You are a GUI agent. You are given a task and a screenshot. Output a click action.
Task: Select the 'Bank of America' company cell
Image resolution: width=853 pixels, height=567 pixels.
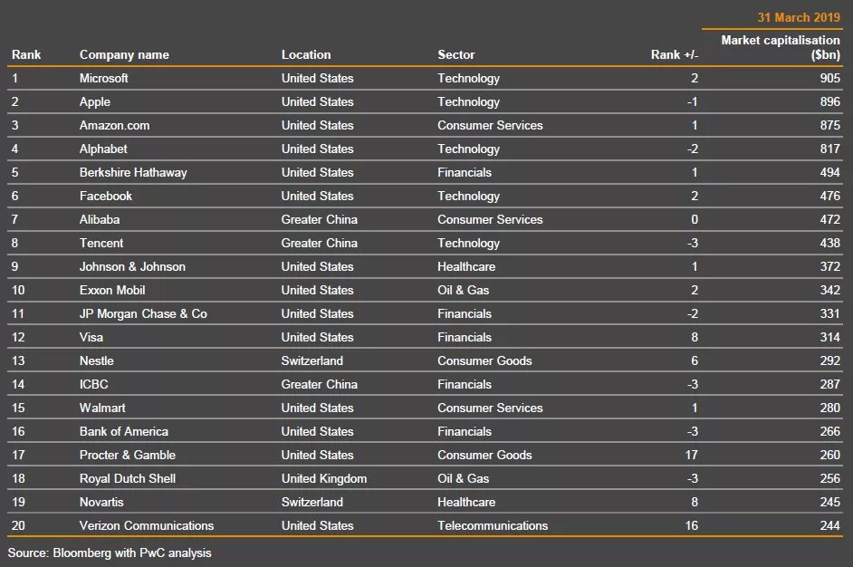click(123, 431)
